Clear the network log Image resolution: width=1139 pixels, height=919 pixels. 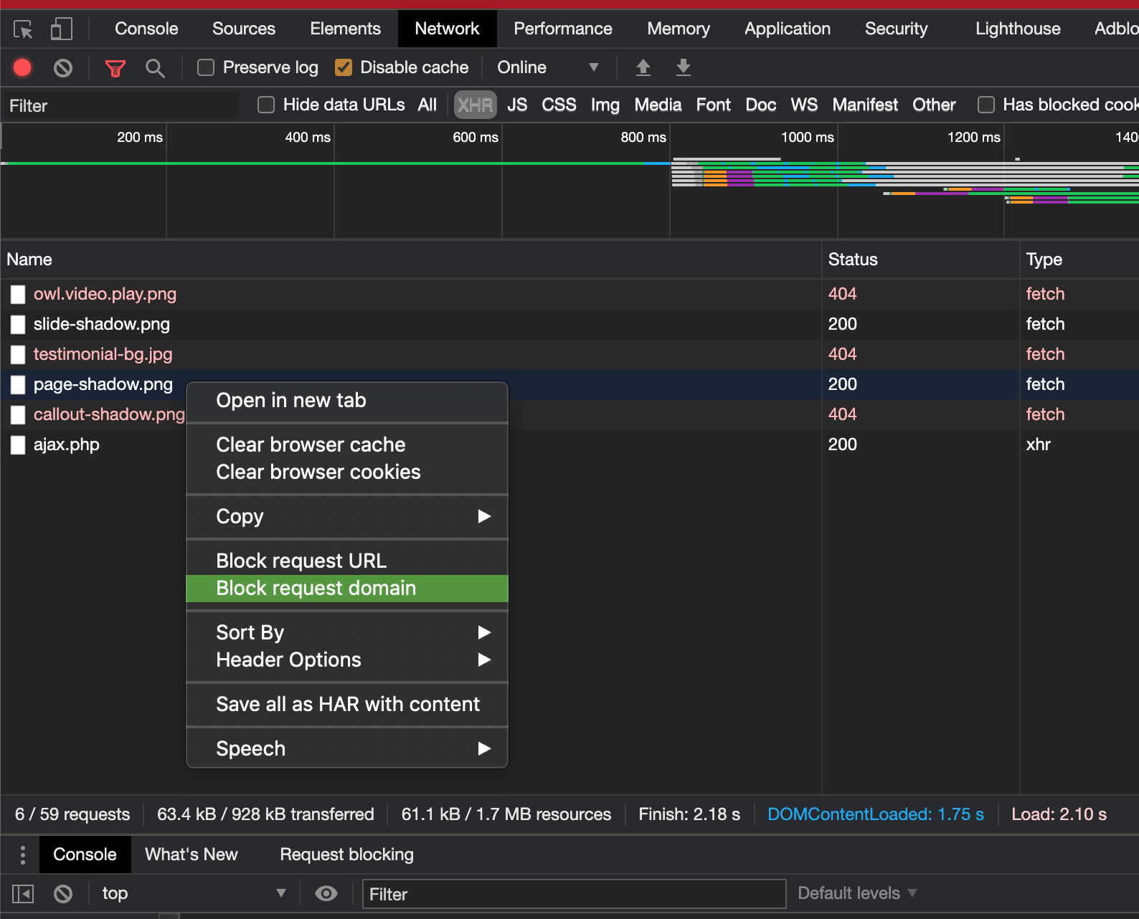click(63, 68)
